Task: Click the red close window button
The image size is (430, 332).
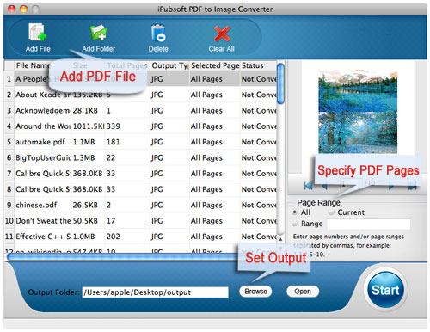Action: (x=12, y=9)
